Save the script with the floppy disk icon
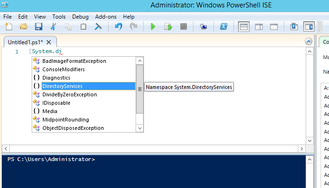 coord(39,27)
